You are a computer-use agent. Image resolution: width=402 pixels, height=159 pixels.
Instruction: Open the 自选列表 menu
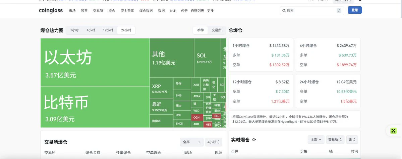(x=197, y=11)
